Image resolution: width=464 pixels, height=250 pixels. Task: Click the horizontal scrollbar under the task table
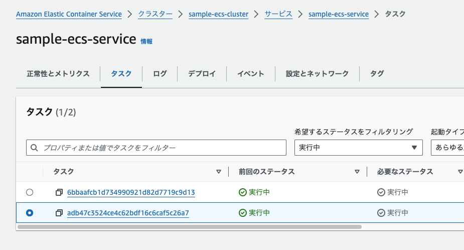(190, 227)
